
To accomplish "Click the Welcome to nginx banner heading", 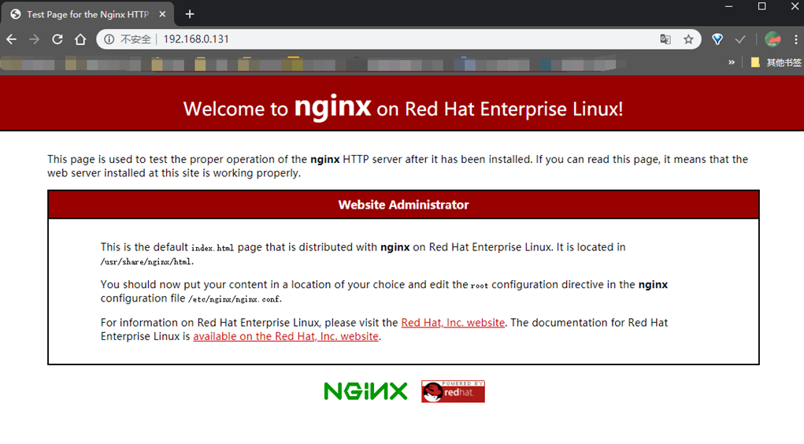I will point(403,107).
